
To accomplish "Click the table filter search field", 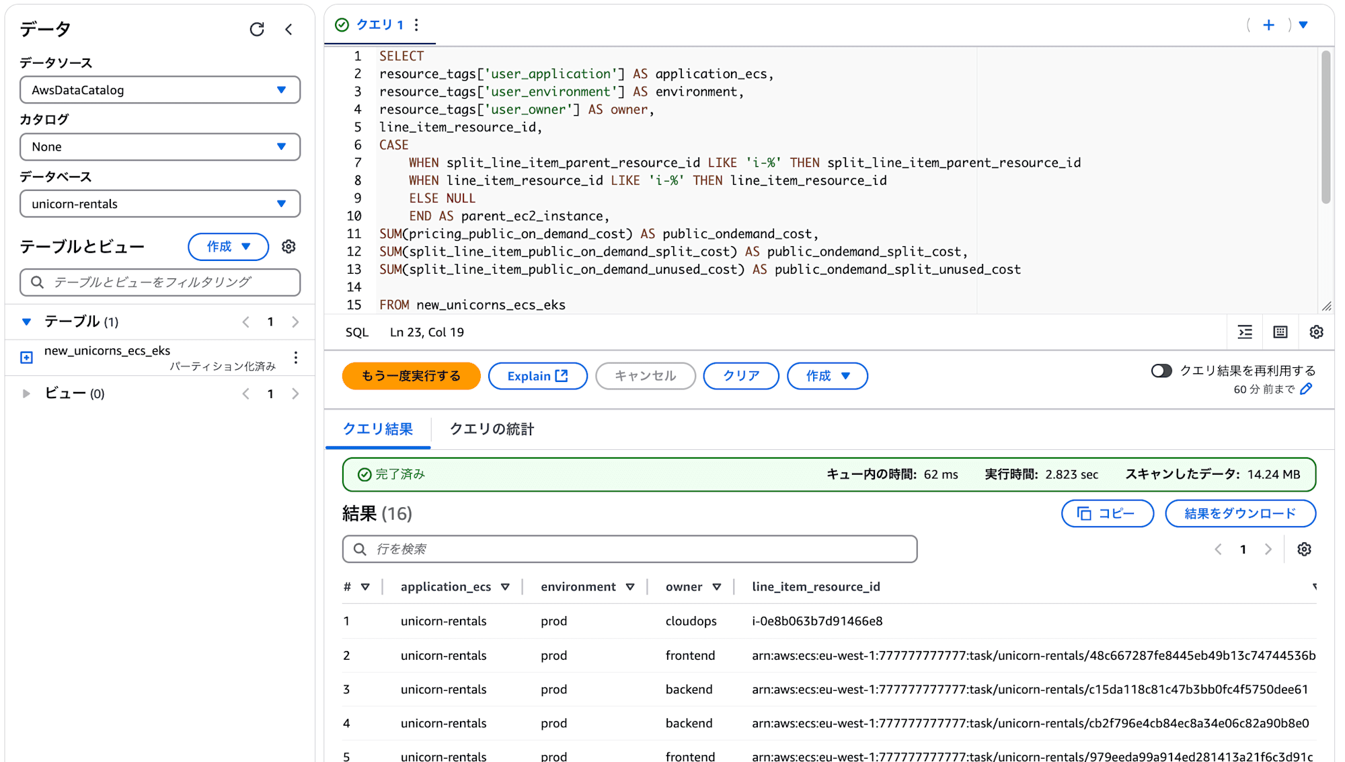I will click(160, 282).
